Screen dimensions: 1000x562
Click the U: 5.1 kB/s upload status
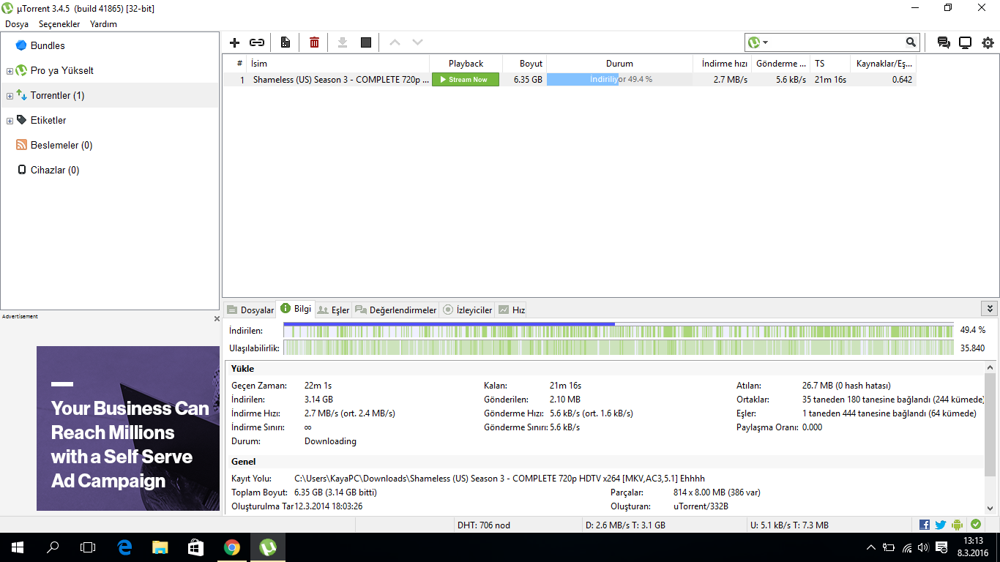[789, 525]
